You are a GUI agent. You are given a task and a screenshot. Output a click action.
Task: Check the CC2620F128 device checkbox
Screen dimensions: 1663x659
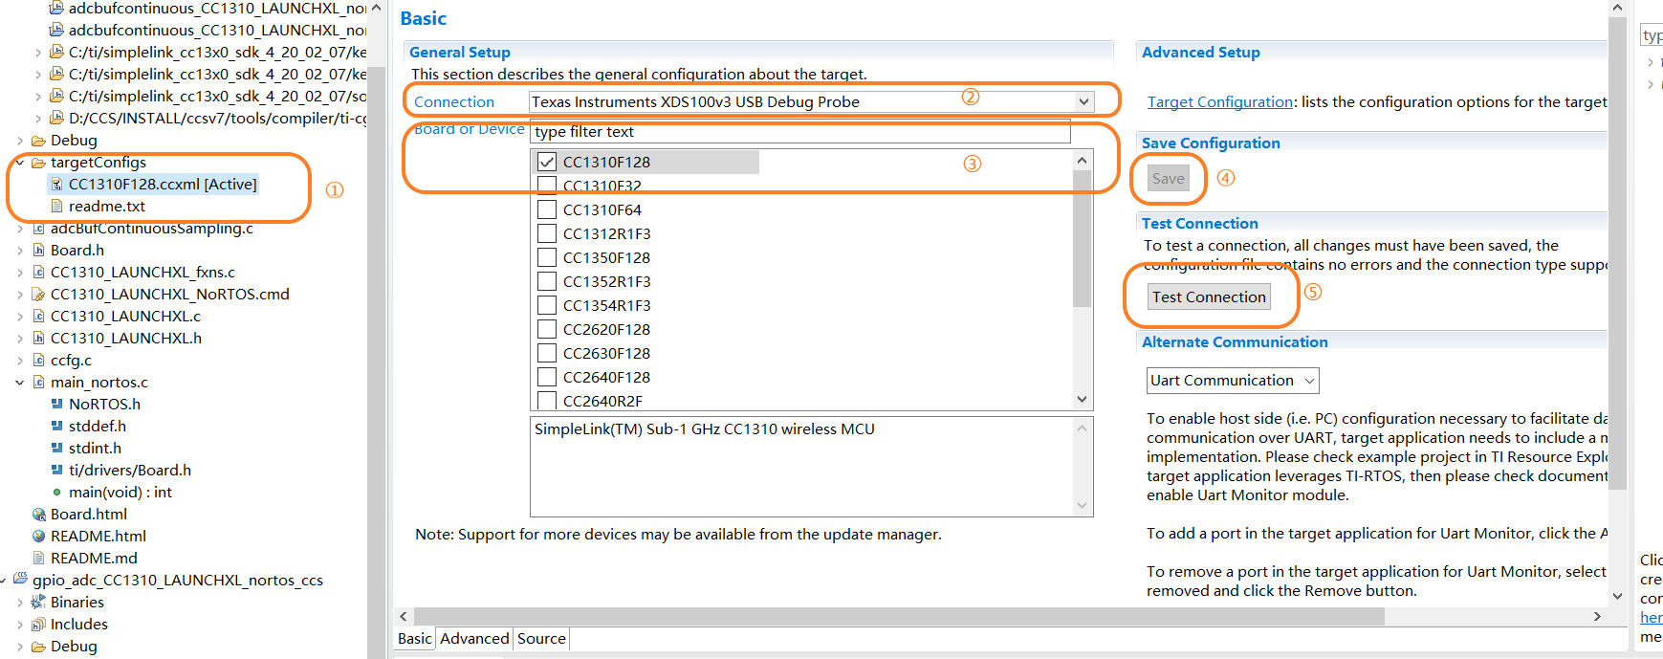tap(547, 329)
